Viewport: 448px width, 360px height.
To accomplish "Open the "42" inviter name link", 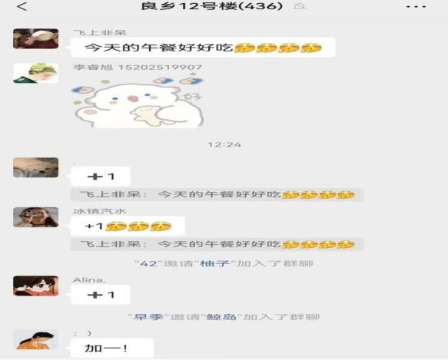I will [x=149, y=263].
